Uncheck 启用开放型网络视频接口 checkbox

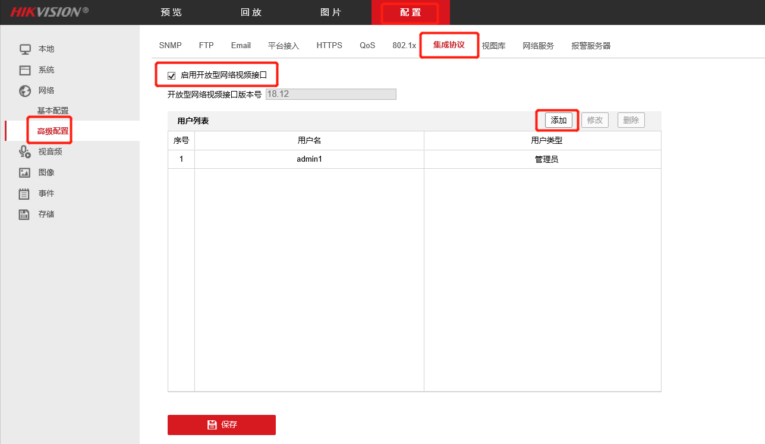click(172, 75)
